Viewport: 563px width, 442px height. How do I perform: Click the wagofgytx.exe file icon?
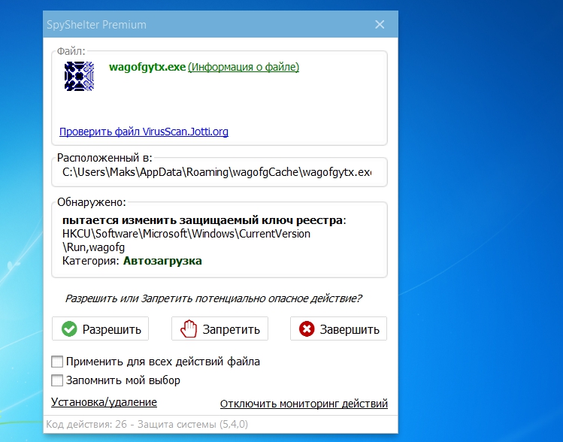(79, 76)
